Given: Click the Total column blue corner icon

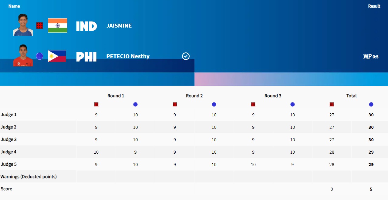Looking at the screenshot, I should 371,105.
